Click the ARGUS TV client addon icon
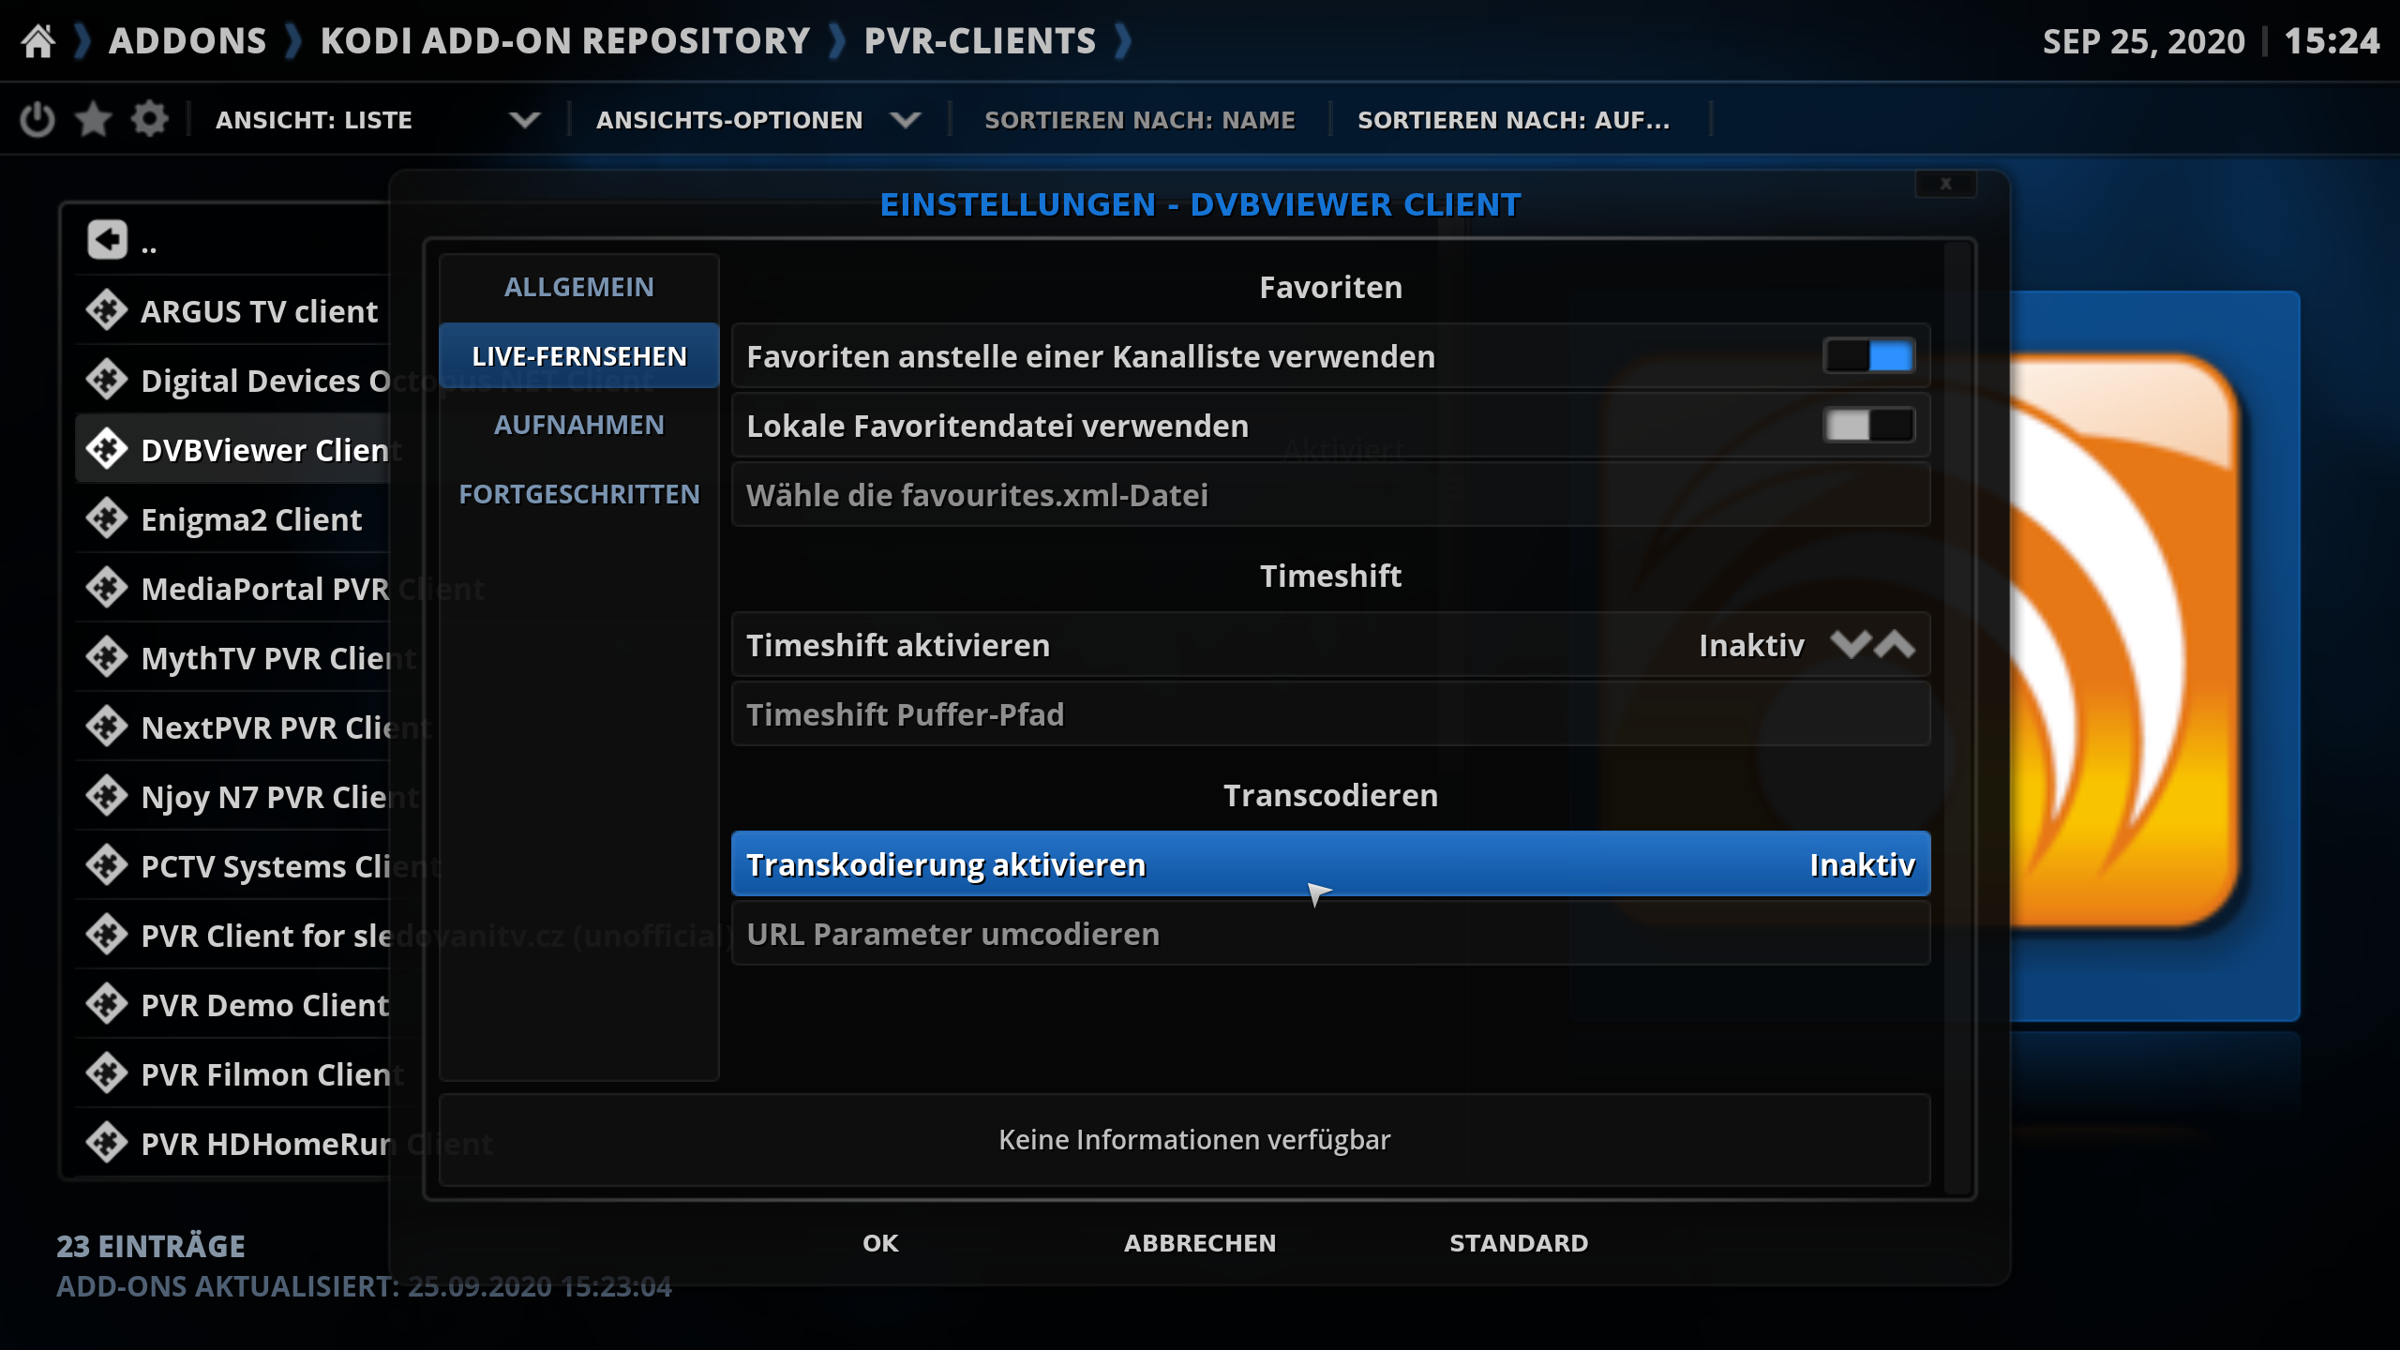2400x1350 pixels. [x=107, y=310]
